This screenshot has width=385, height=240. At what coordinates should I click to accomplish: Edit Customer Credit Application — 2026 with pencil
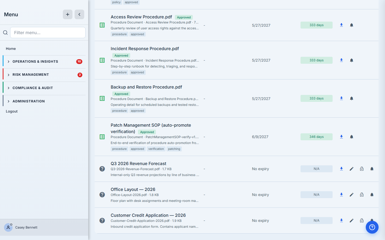point(352,221)
